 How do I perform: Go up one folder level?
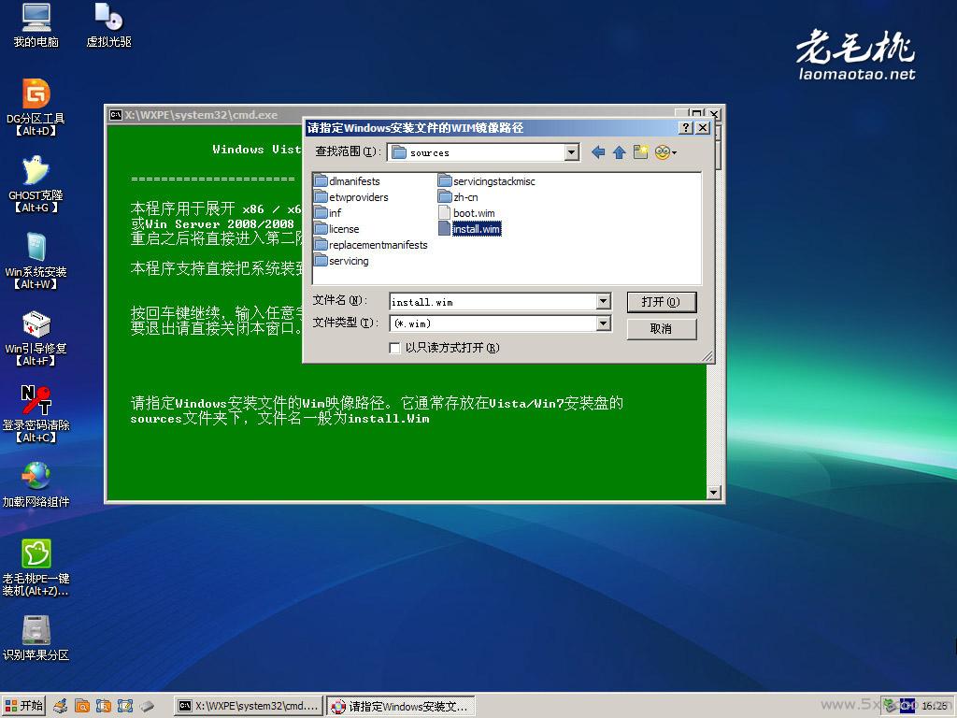click(x=619, y=152)
